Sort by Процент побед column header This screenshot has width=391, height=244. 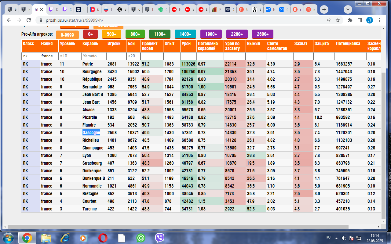(152, 46)
